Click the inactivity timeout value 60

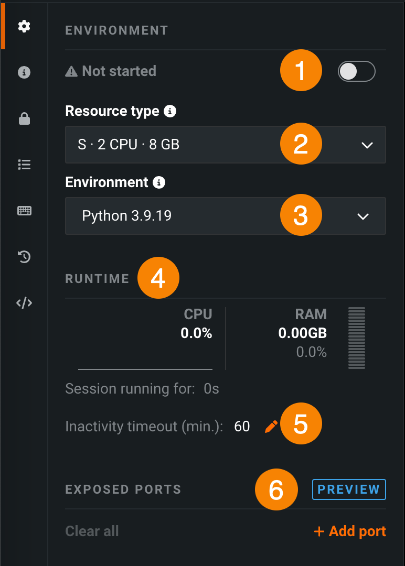coord(242,427)
